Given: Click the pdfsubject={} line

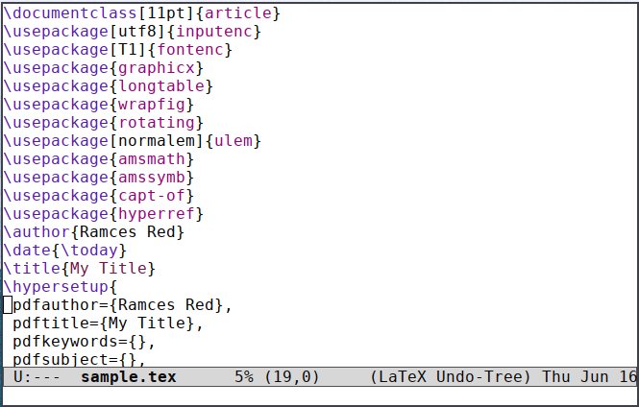Looking at the screenshot, I should click(x=80, y=359).
